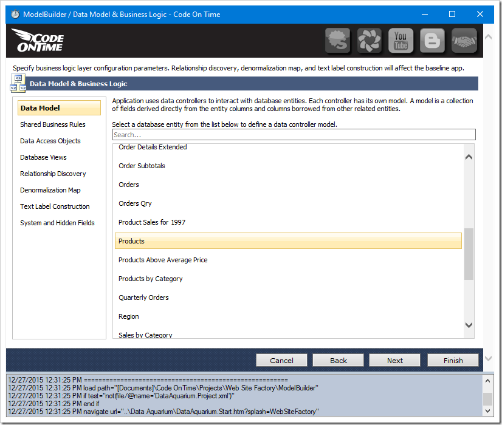Open the pinwheel icon in the header
Screen dimensions: 502x425
[x=369, y=40]
